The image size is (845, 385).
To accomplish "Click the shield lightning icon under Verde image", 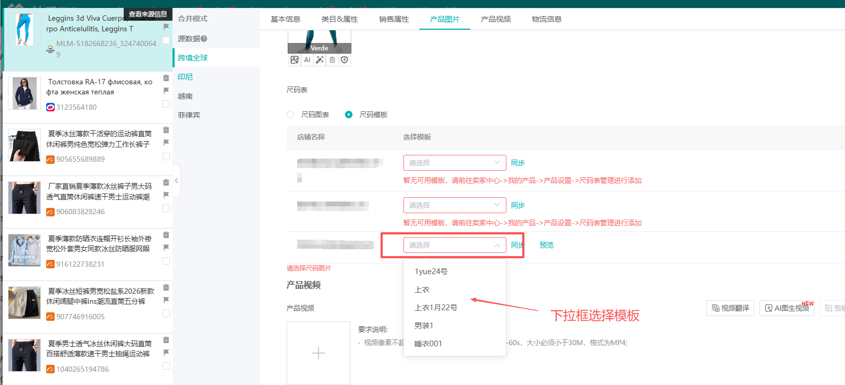I will coord(344,60).
